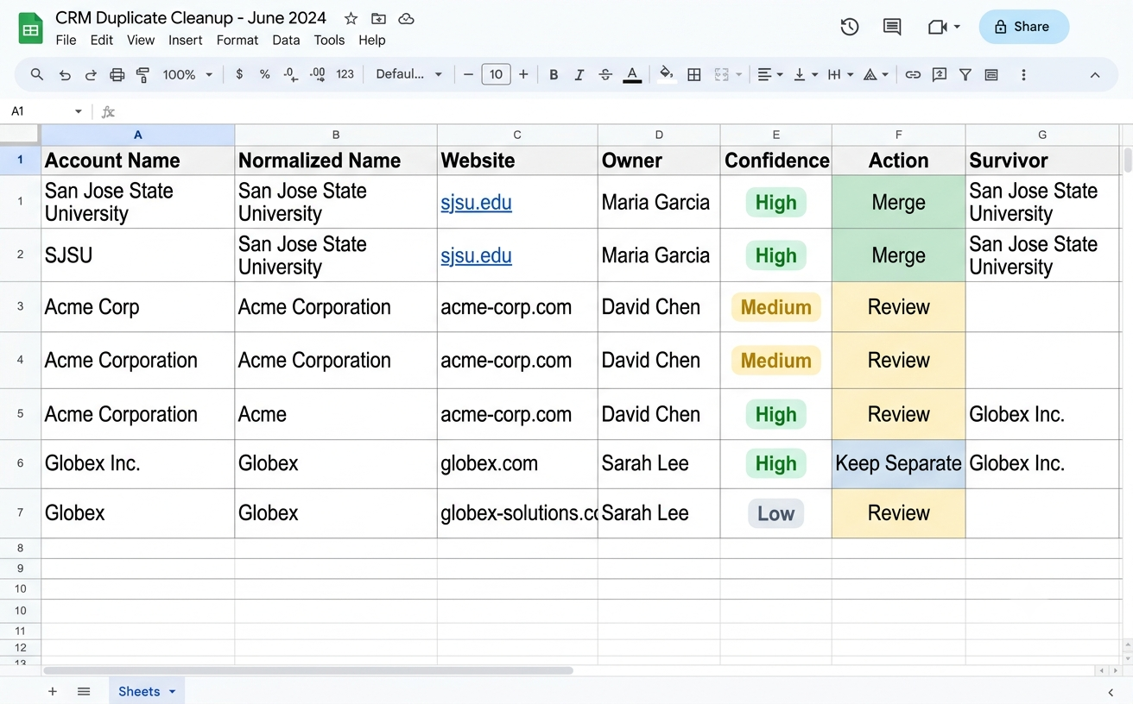Image resolution: width=1133 pixels, height=704 pixels.
Task: Click the horizontal scrollbar
Action: 307,670
